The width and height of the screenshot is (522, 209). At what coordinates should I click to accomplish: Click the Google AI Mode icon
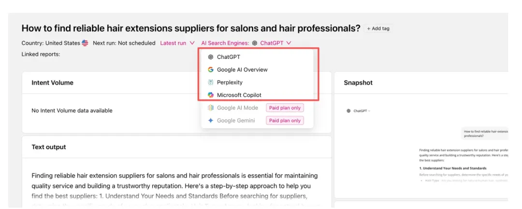tap(211, 108)
